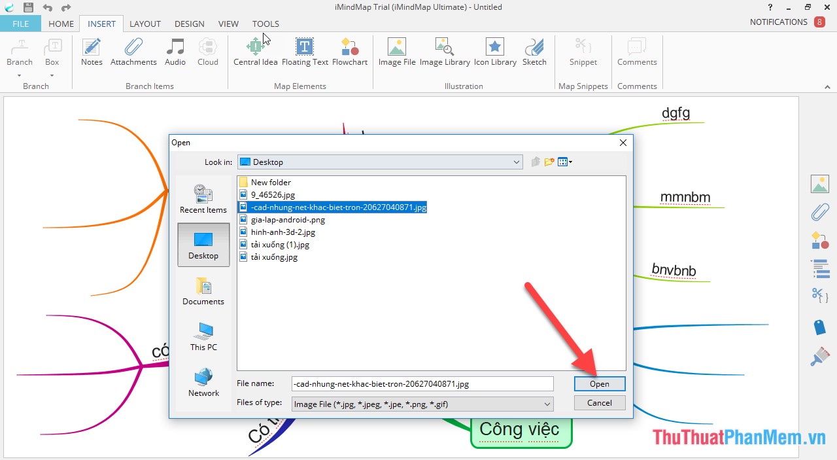837x460 pixels.
Task: Open the TOOLS menu
Action: [265, 24]
